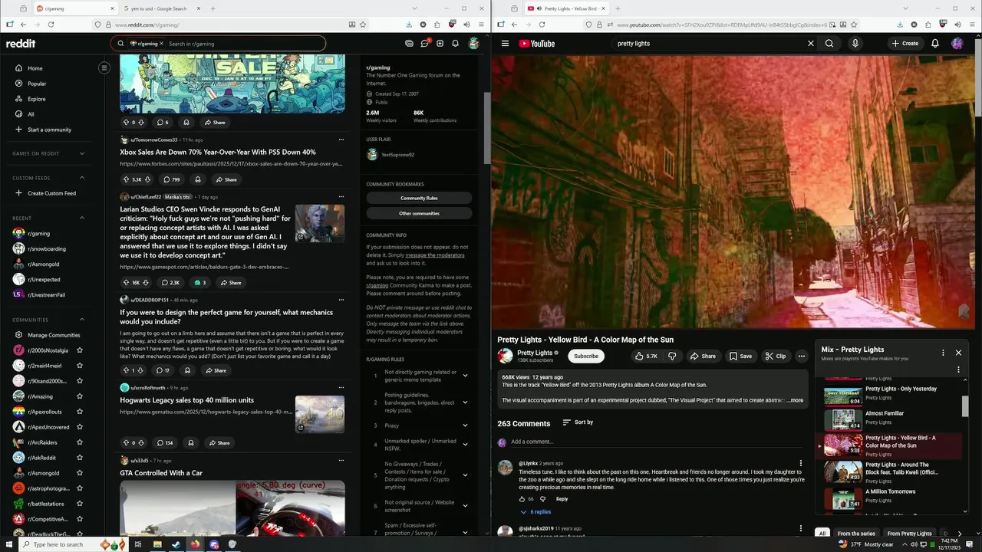Favorite r/90sand2000s community star
The width and height of the screenshot is (982, 552).
80,381
